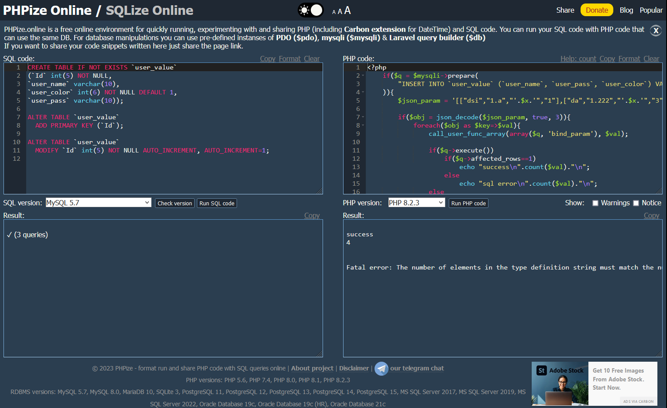Copy the PHP result output
Viewport: 667px width, 408px height.
(652, 215)
